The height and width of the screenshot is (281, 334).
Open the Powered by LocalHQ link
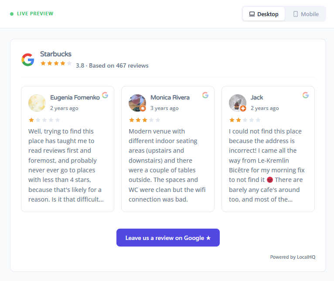tap(293, 257)
